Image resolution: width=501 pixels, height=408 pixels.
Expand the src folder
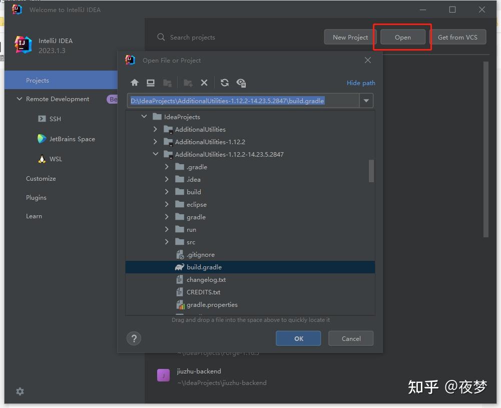coord(167,242)
